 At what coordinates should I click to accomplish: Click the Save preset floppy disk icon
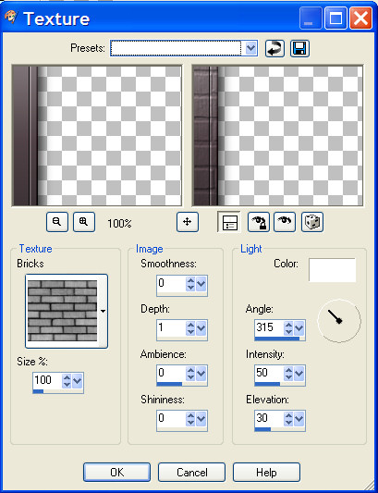299,49
